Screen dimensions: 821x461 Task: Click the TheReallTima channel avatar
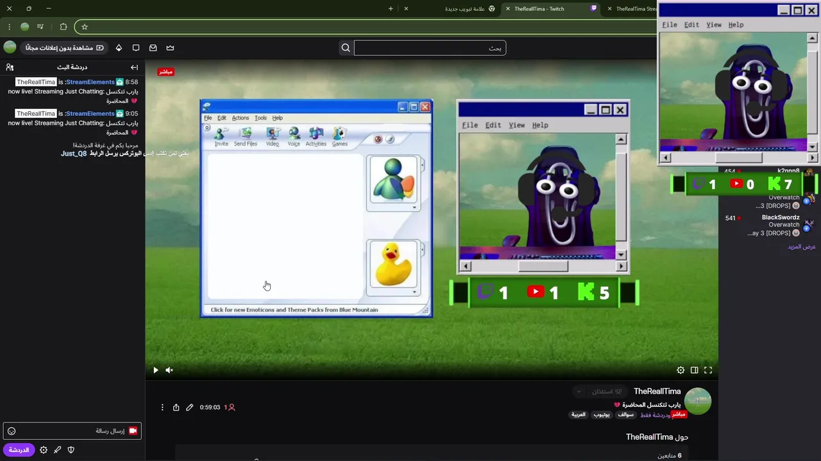click(698, 401)
